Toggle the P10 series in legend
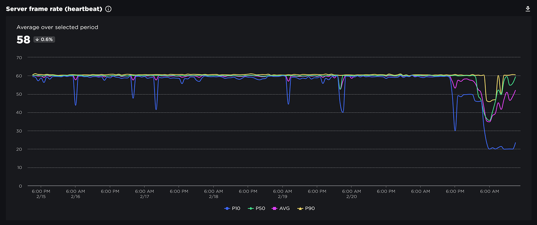 click(232, 209)
